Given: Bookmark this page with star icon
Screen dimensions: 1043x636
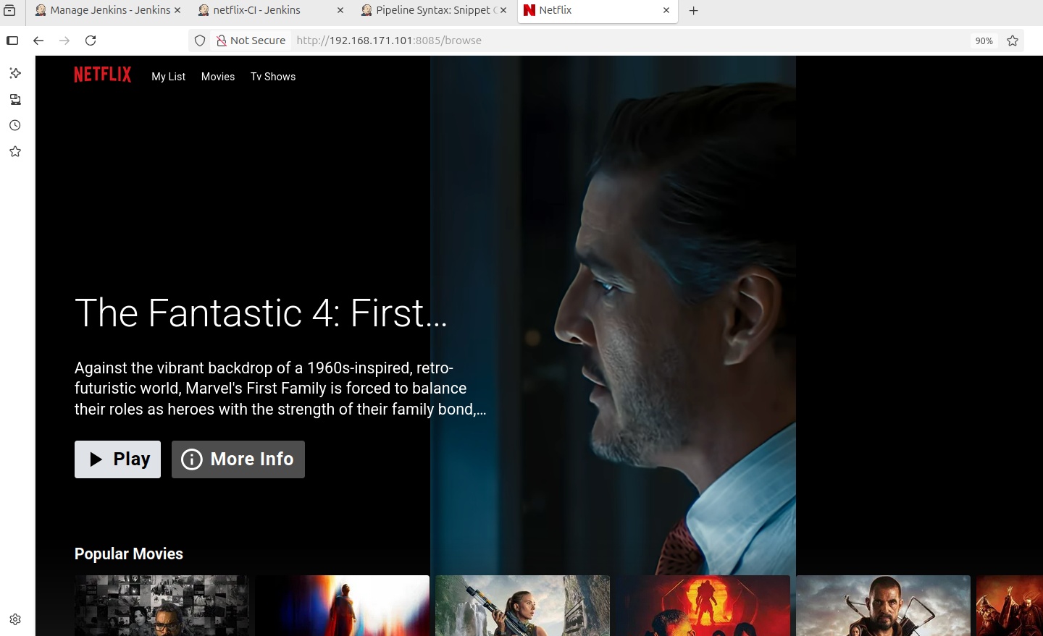Looking at the screenshot, I should pos(1013,41).
